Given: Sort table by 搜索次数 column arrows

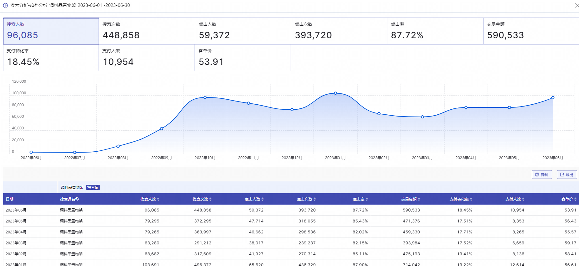Looking at the screenshot, I should click(x=210, y=199).
